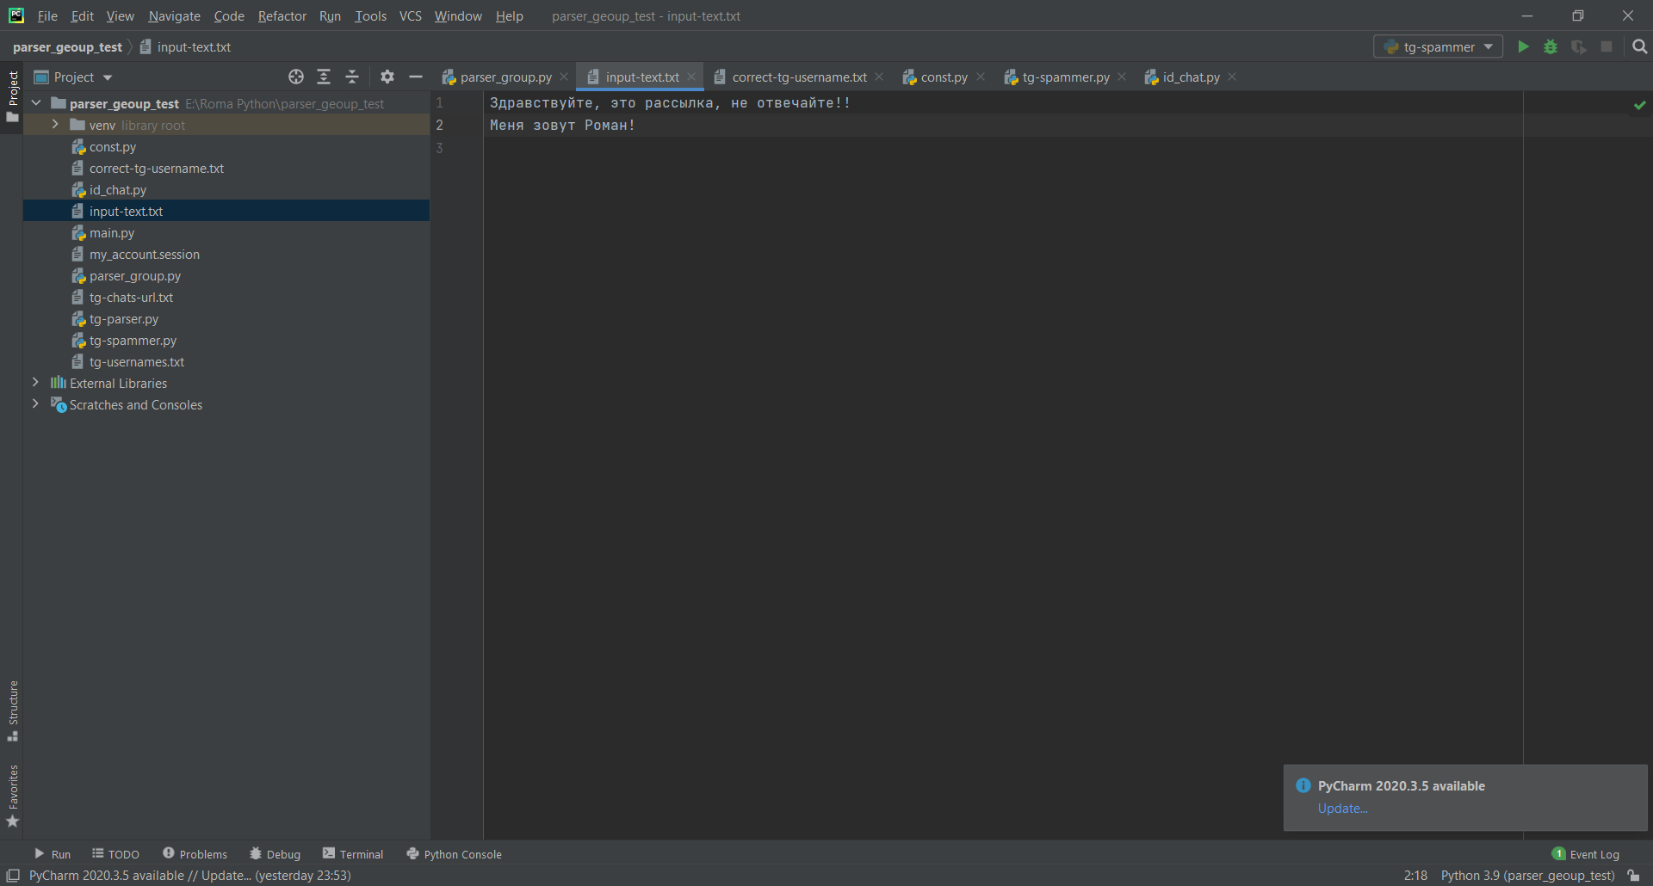
Task: Open project panel settings gear
Action: [x=387, y=77]
